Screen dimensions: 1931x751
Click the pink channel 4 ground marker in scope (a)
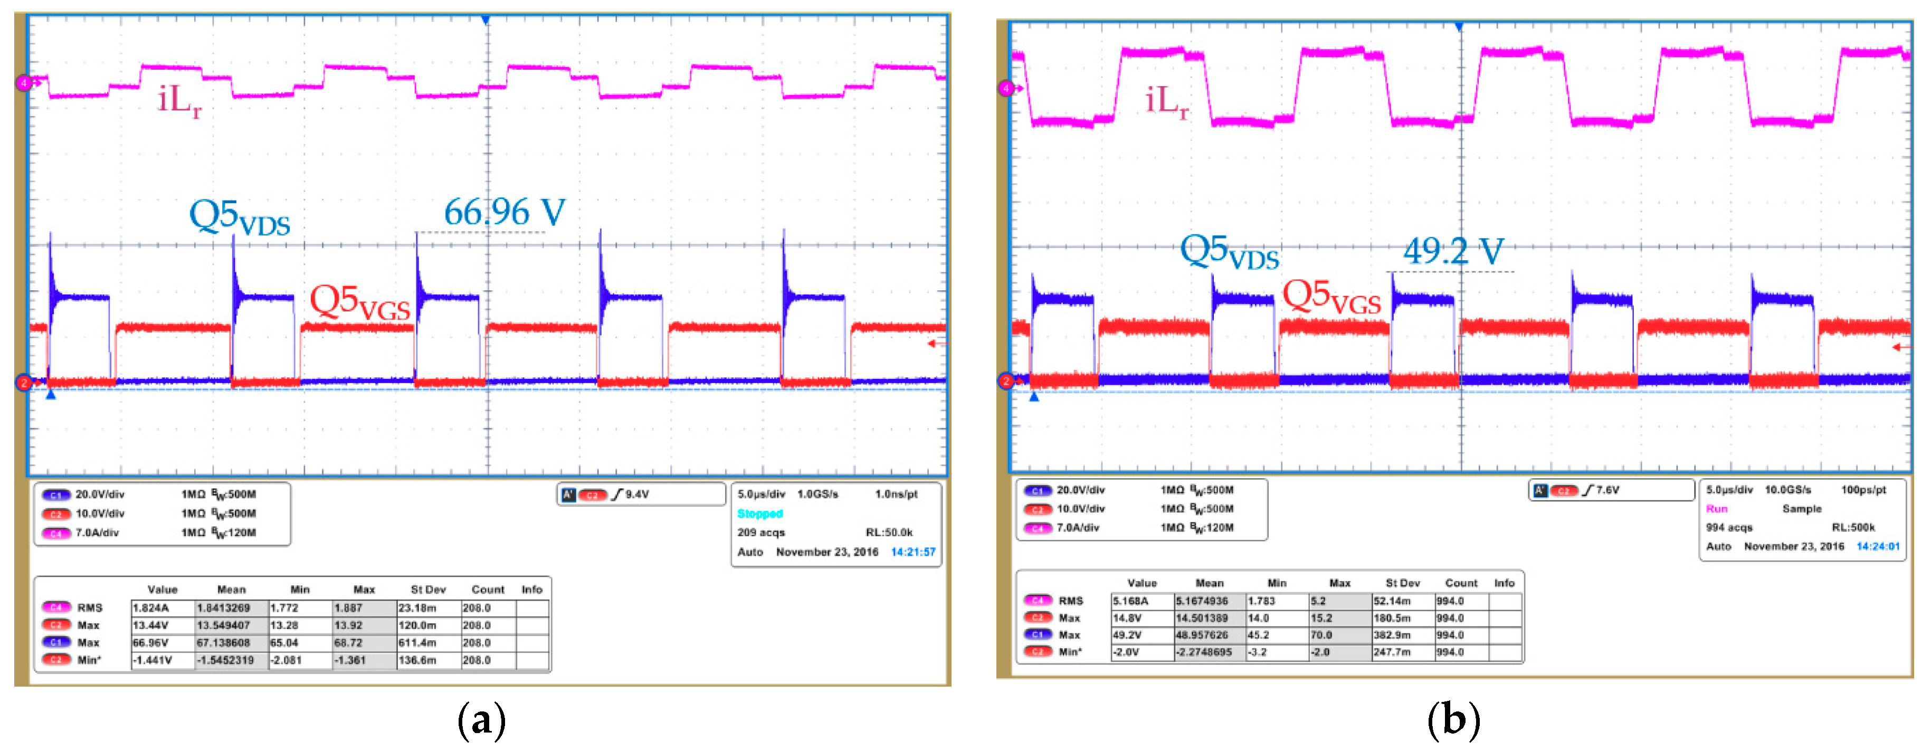(24, 82)
